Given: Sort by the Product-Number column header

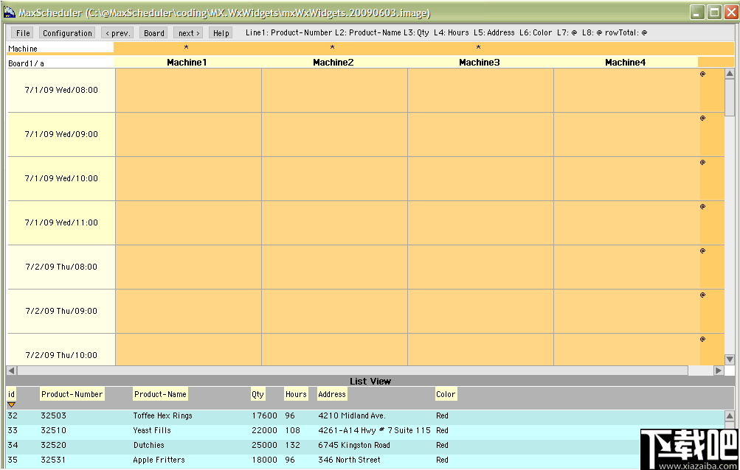Looking at the screenshot, I should point(72,393).
